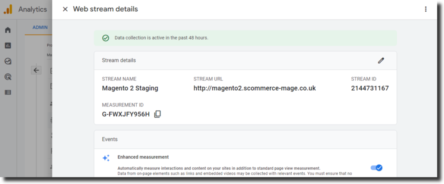This screenshot has height=184, width=444.
Task: Click the Analytics title text
Action: click(33, 10)
